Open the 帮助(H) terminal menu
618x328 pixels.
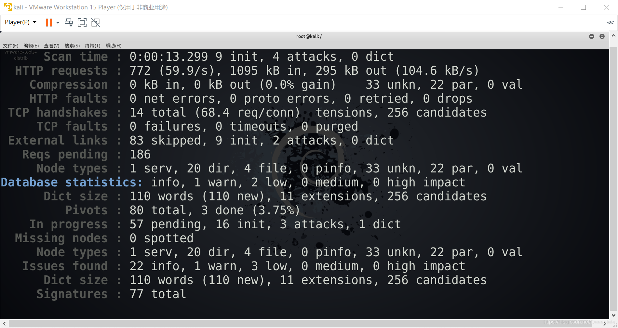[x=114, y=46]
